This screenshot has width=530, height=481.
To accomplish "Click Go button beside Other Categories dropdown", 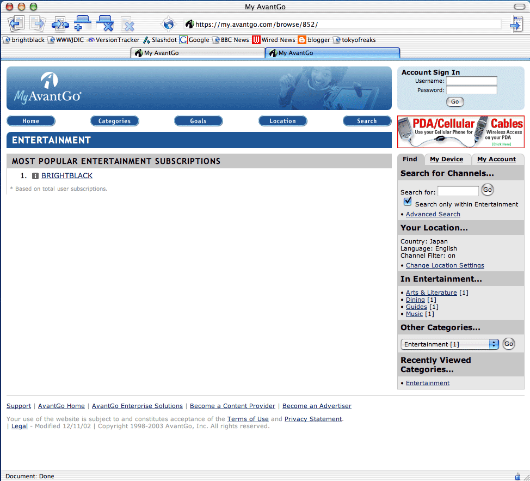I will click(508, 344).
